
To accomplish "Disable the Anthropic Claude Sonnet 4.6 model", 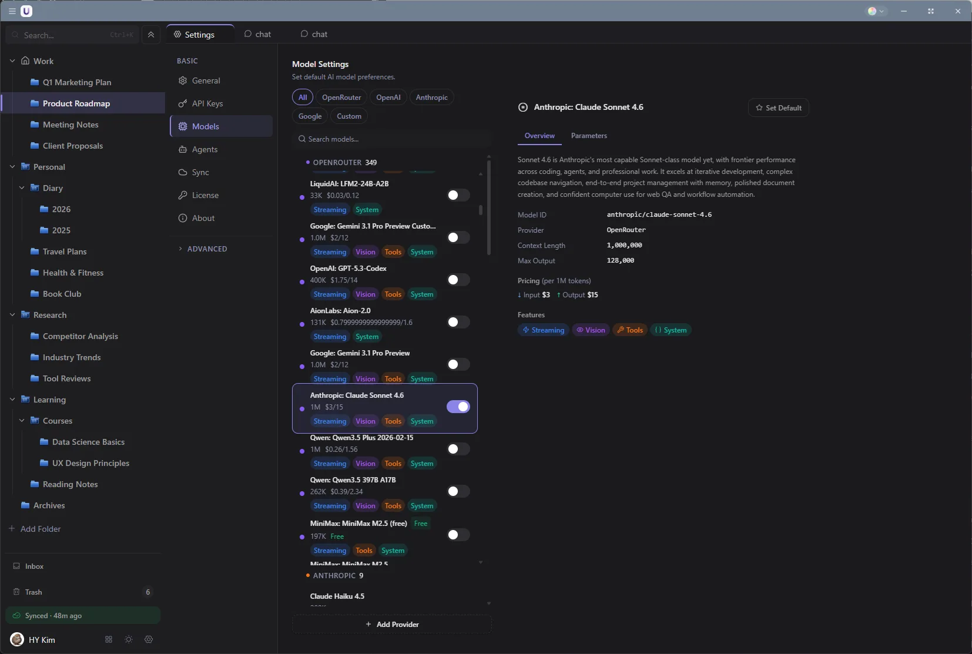I will coord(458,407).
